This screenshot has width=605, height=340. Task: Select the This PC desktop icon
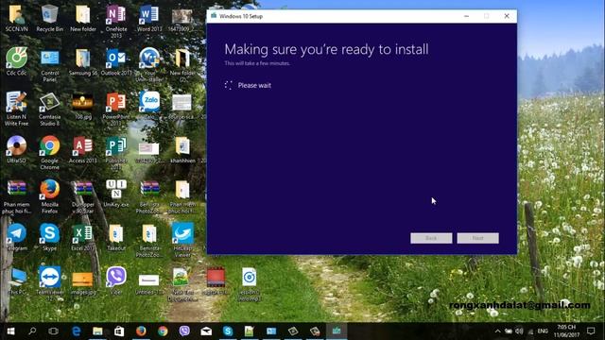point(16,281)
